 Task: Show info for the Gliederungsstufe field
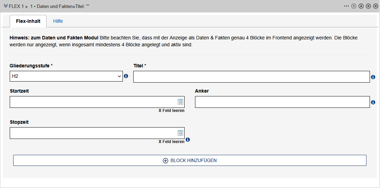pyautogui.click(x=126, y=76)
